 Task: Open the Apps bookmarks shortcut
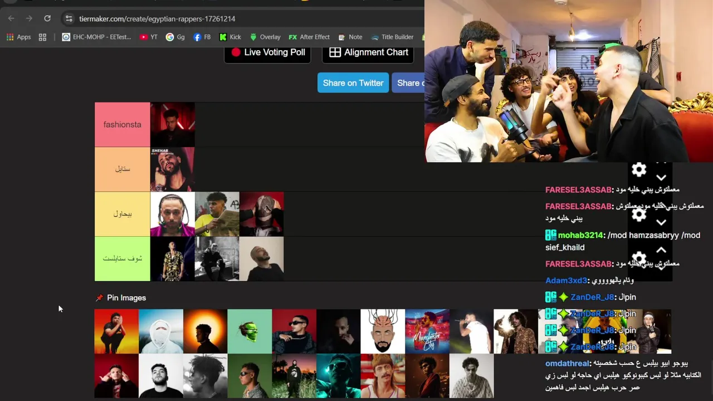point(18,37)
